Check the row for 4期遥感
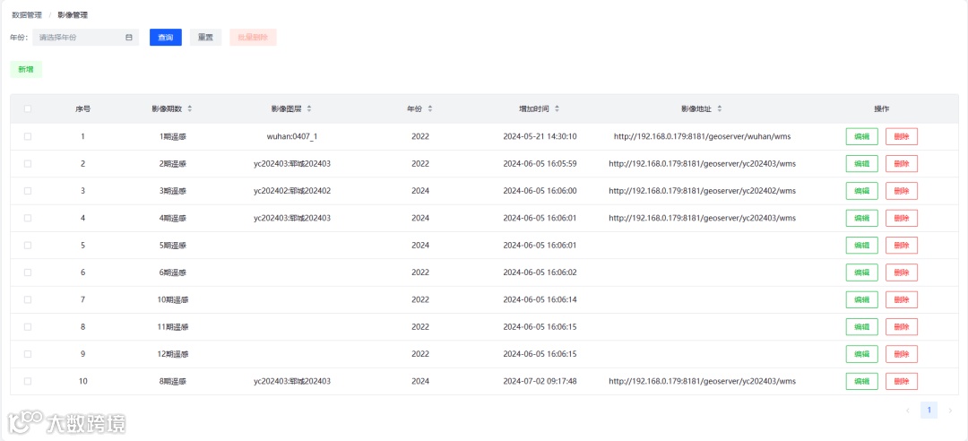Image resolution: width=968 pixels, height=441 pixels. click(28, 218)
